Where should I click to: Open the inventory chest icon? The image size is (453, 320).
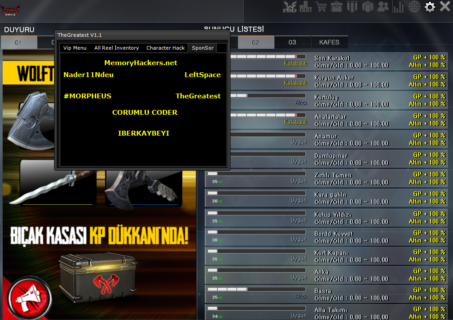(336, 7)
